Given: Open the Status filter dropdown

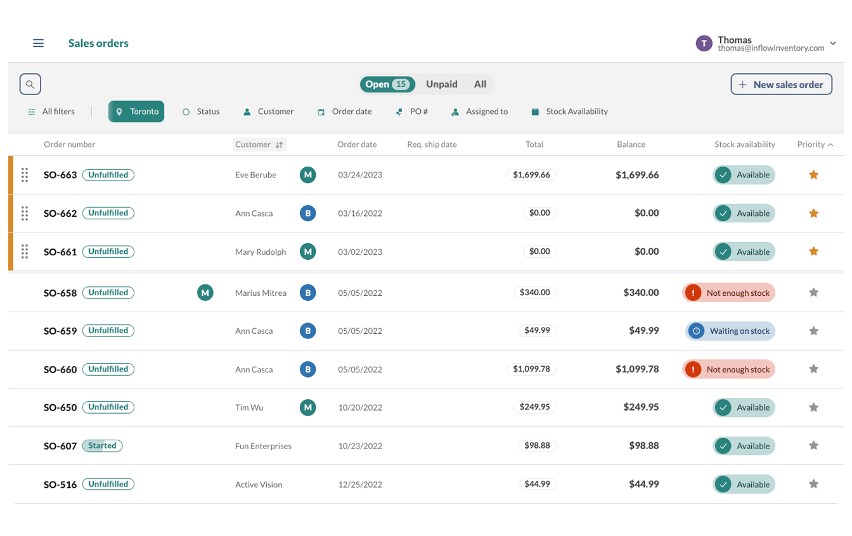Looking at the screenshot, I should (x=201, y=112).
